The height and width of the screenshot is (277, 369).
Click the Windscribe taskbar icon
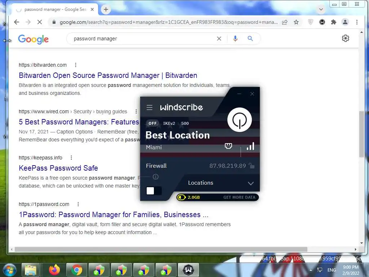[x=188, y=270]
